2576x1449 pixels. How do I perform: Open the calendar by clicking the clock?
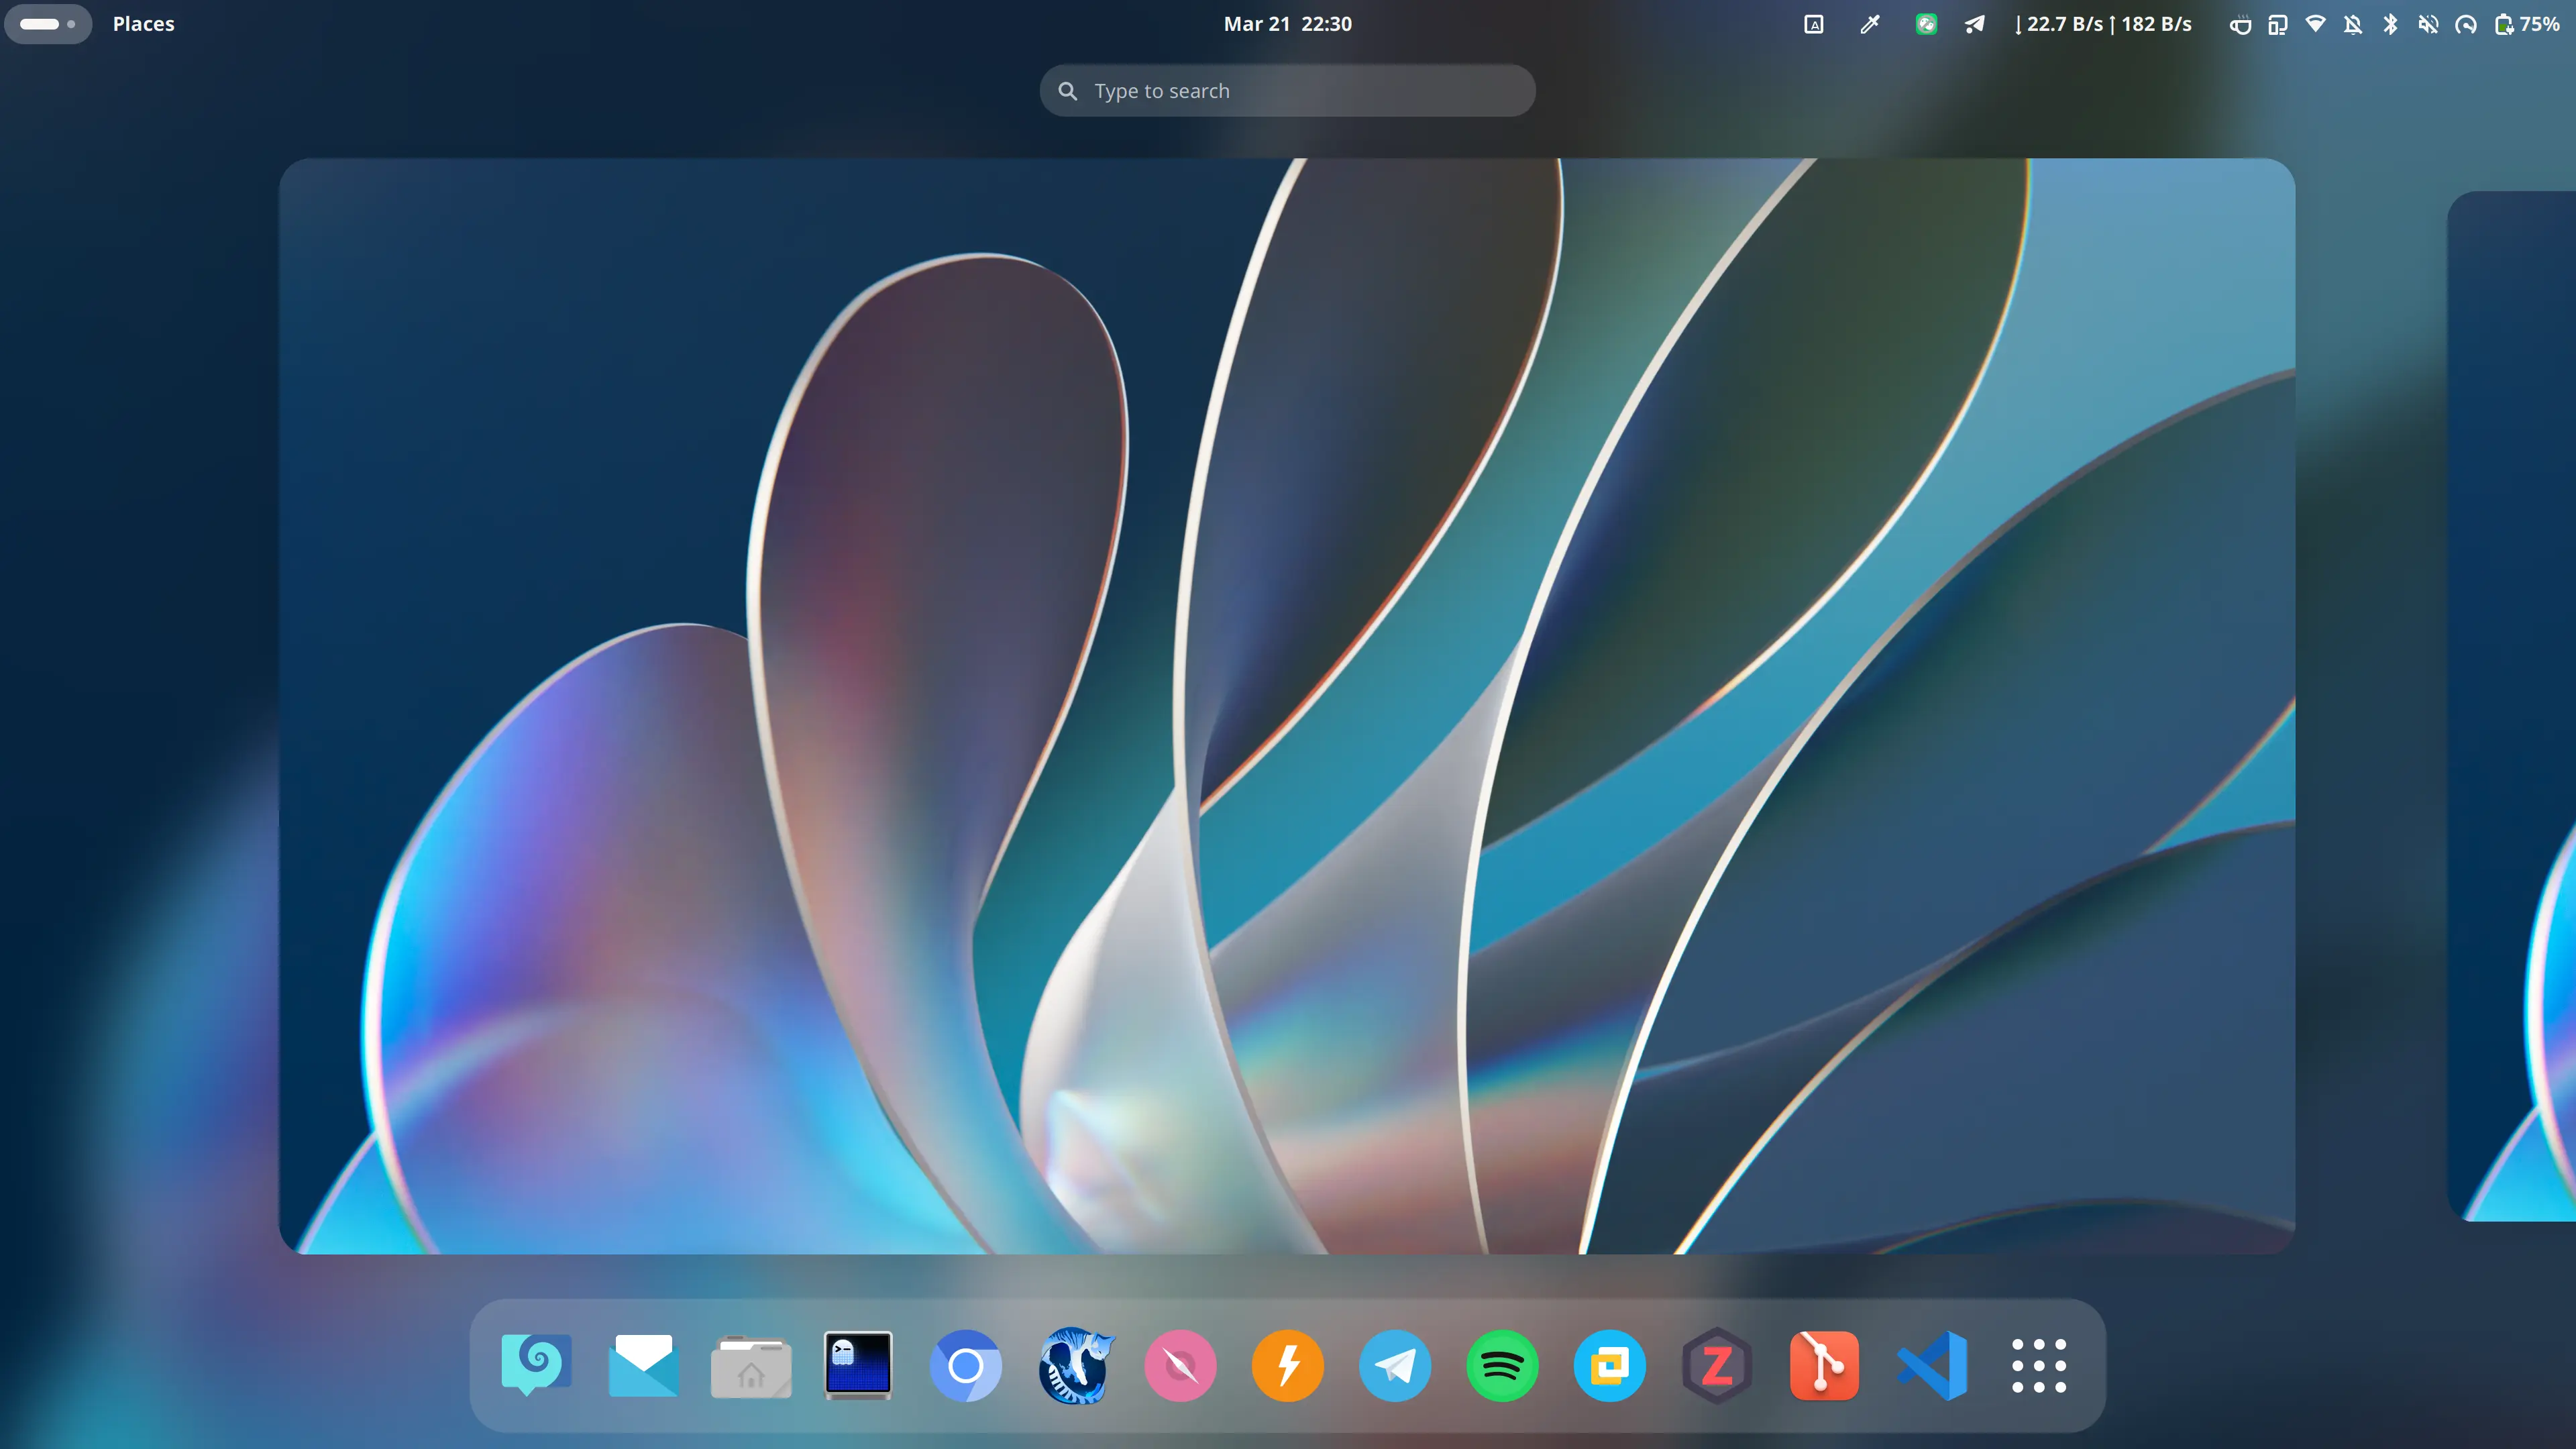[x=1288, y=23]
